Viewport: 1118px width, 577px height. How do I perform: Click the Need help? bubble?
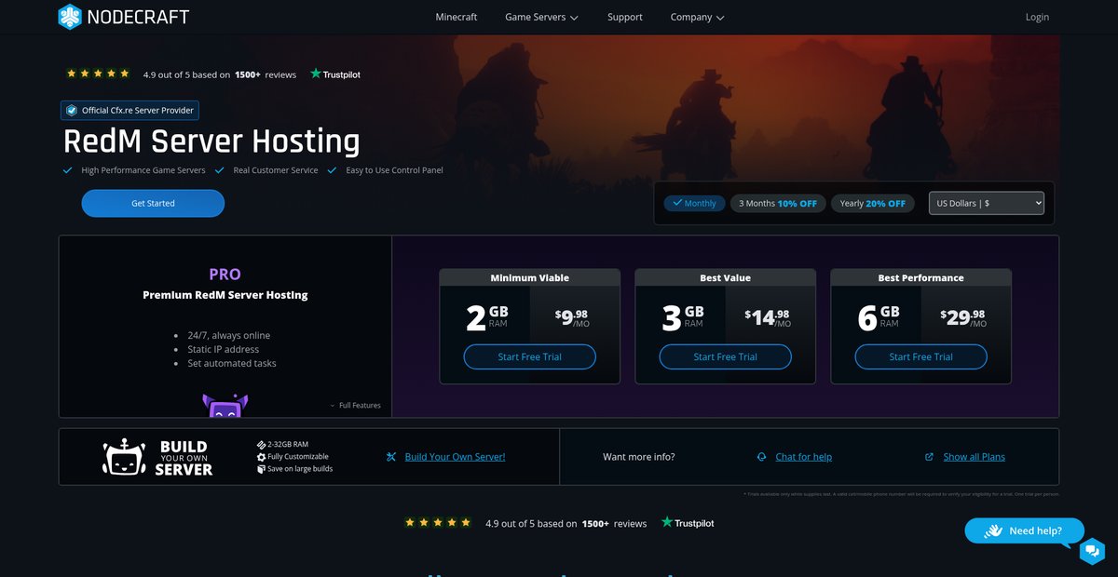[x=1024, y=530]
